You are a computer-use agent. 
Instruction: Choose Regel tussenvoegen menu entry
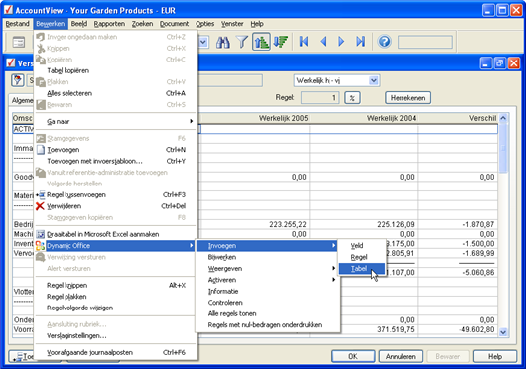point(116,194)
